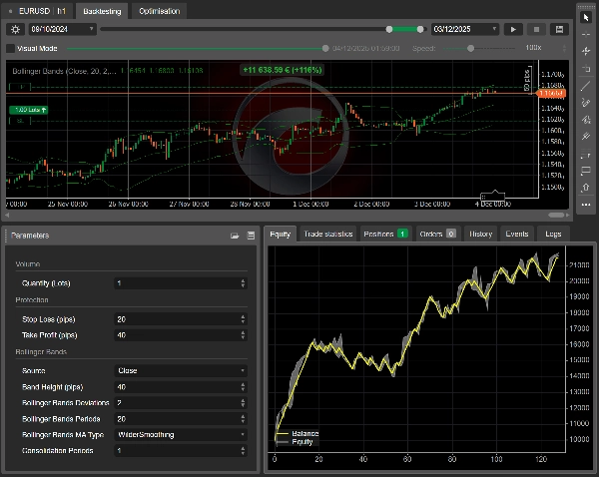Open the Orders tab
Image resolution: width=599 pixels, height=477 pixels.
438,235
